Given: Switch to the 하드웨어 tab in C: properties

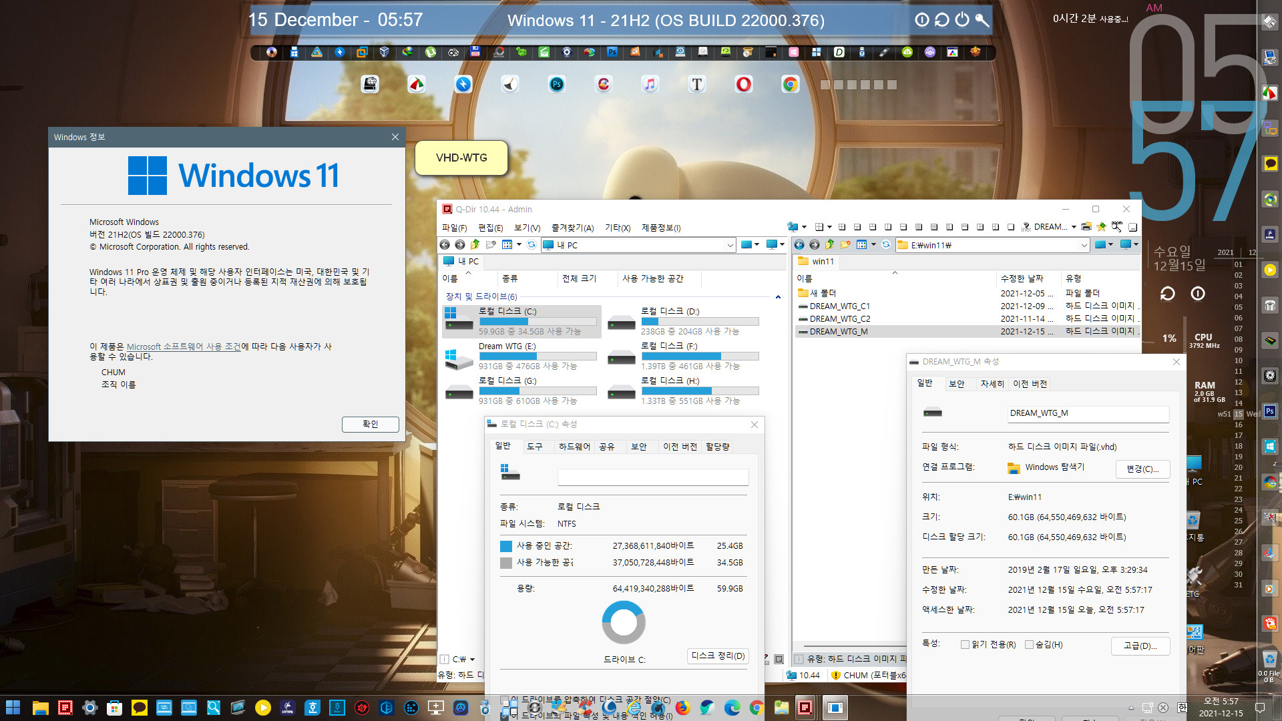Looking at the screenshot, I should [574, 446].
